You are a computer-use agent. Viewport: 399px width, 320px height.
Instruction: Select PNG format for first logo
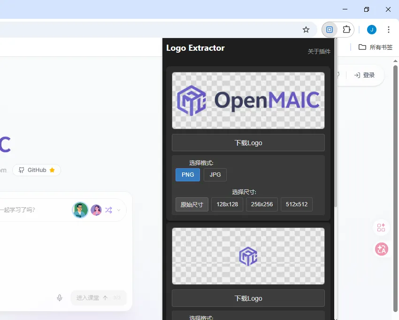[188, 175]
